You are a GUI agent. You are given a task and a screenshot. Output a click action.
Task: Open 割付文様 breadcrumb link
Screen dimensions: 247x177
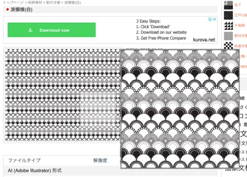[x=53, y=2]
